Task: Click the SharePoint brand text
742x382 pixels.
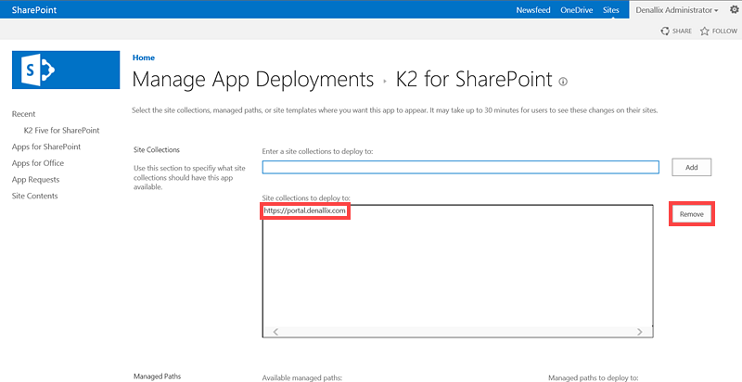Action: [x=33, y=9]
